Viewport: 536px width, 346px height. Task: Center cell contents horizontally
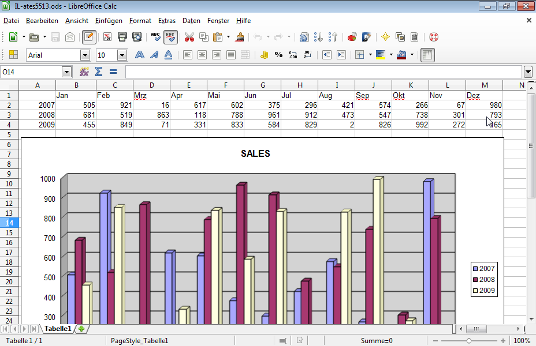click(x=202, y=55)
